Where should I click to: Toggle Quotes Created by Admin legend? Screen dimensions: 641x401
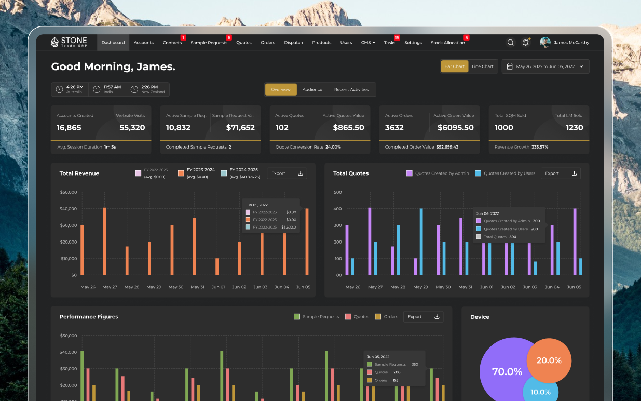tap(410, 173)
